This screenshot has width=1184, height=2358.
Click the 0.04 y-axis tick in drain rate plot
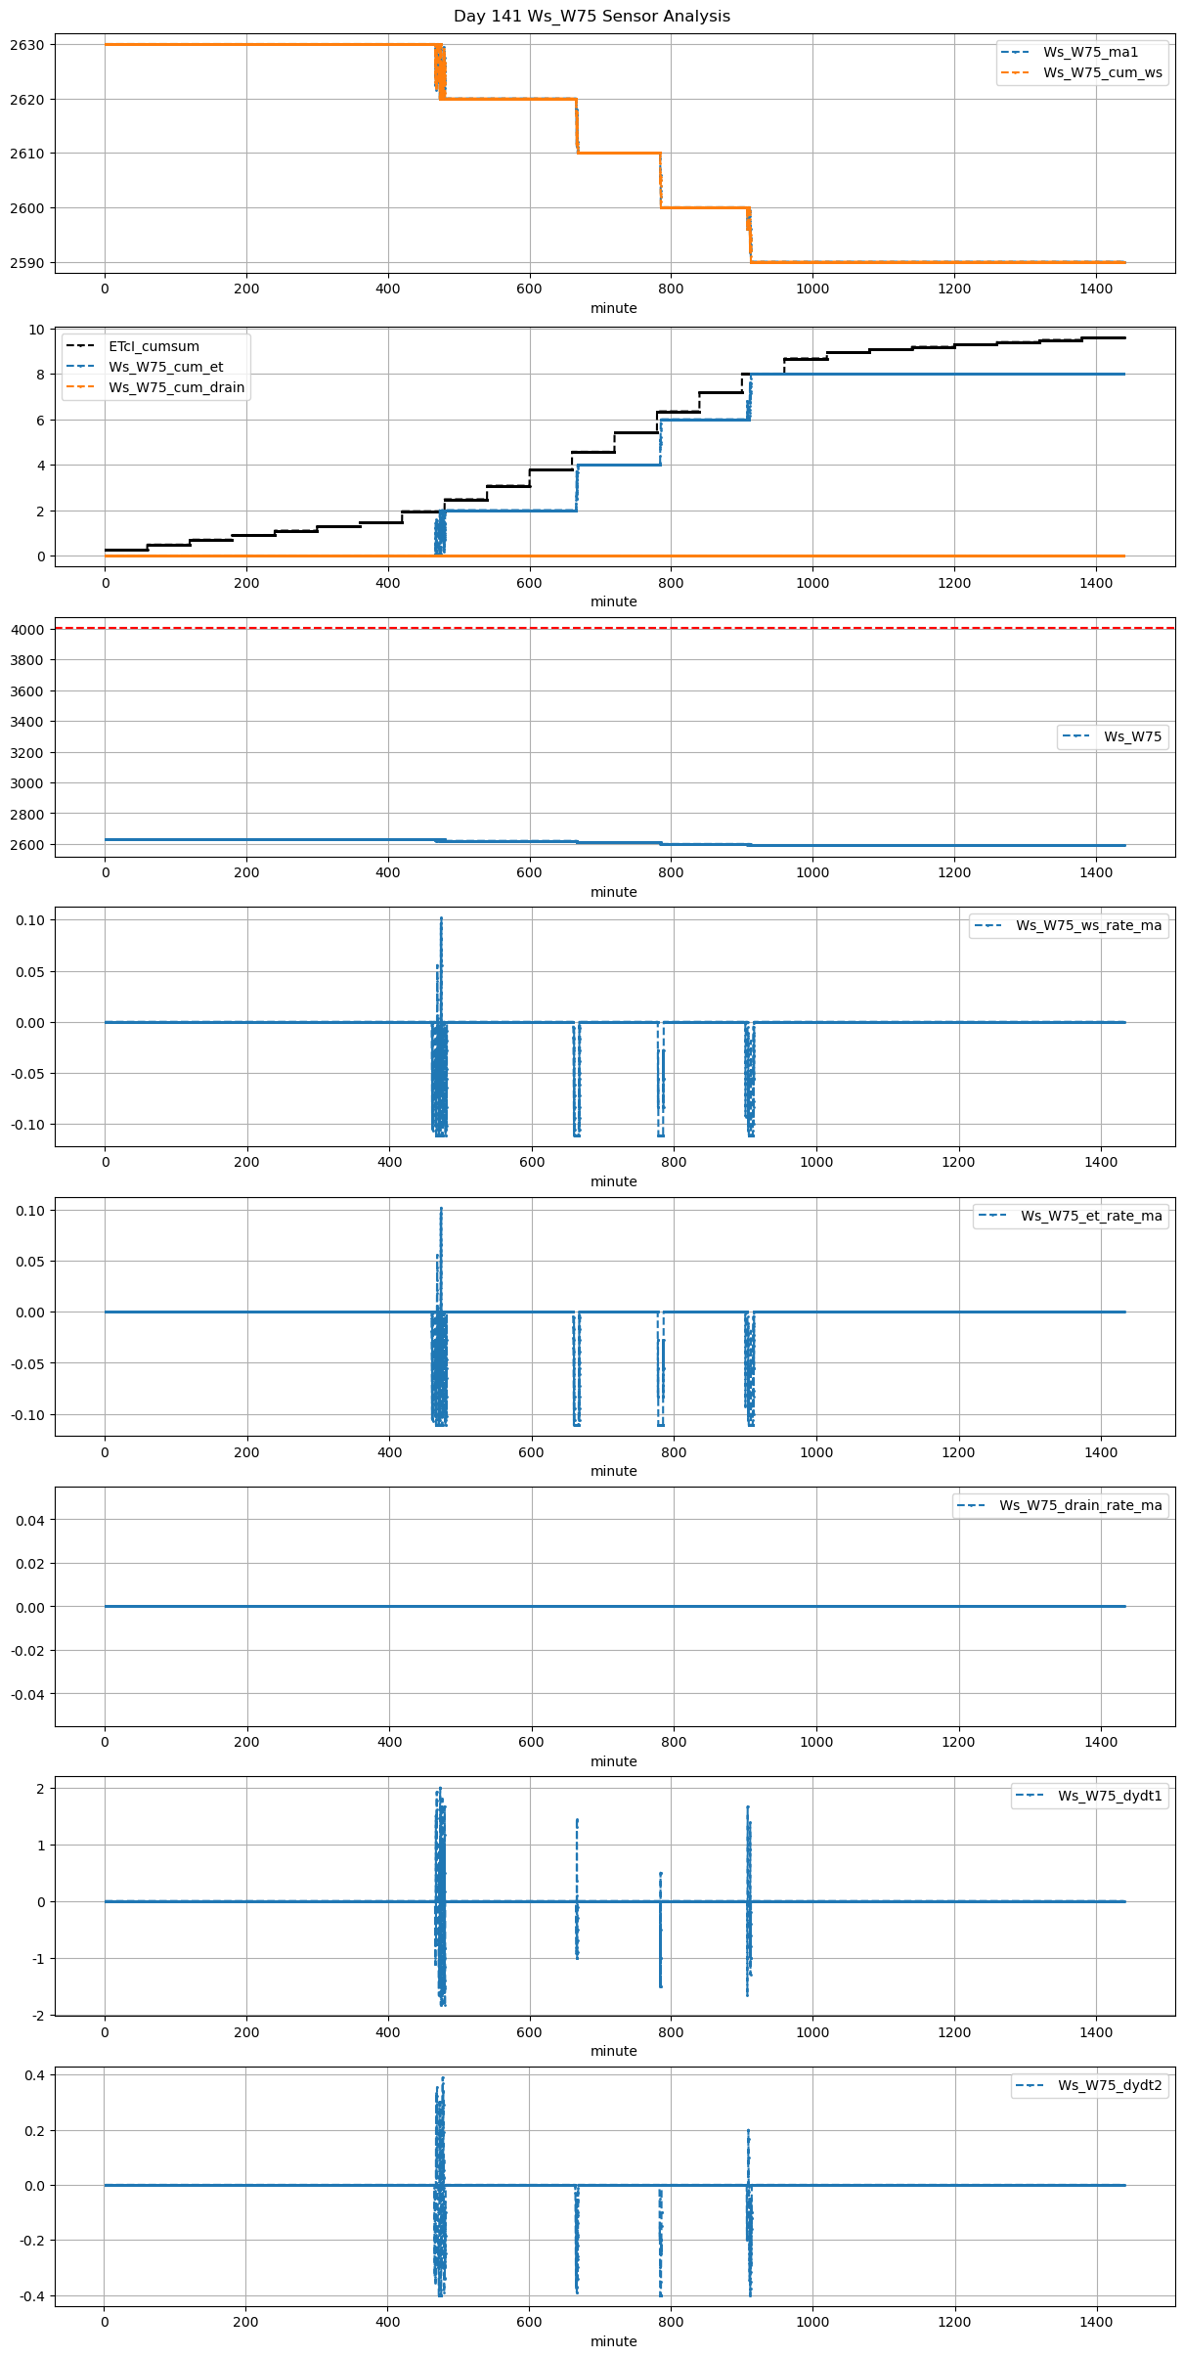30,1520
